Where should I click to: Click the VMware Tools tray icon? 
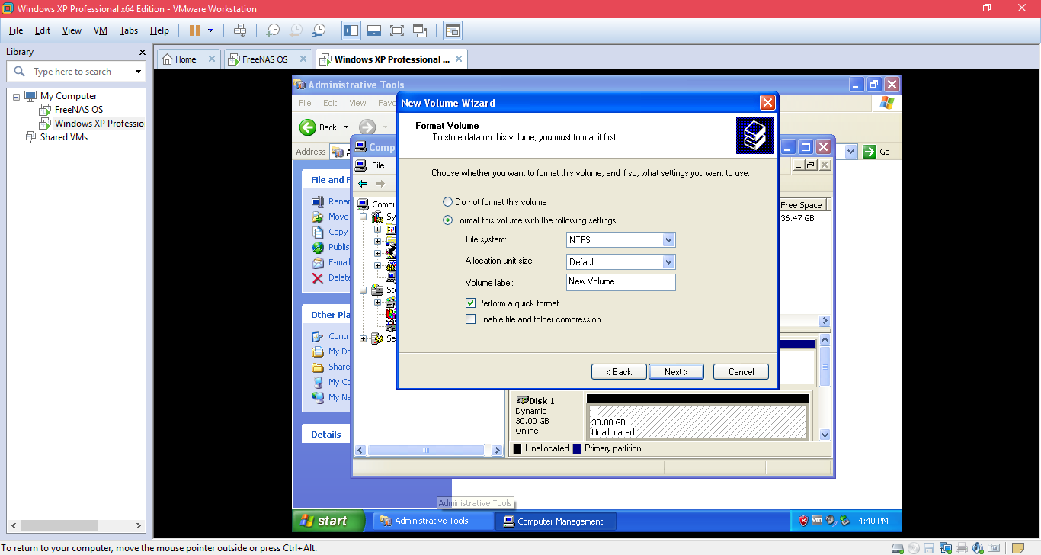(x=817, y=521)
